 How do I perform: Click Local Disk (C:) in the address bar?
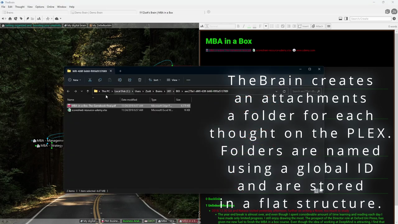pyautogui.click(x=122, y=91)
